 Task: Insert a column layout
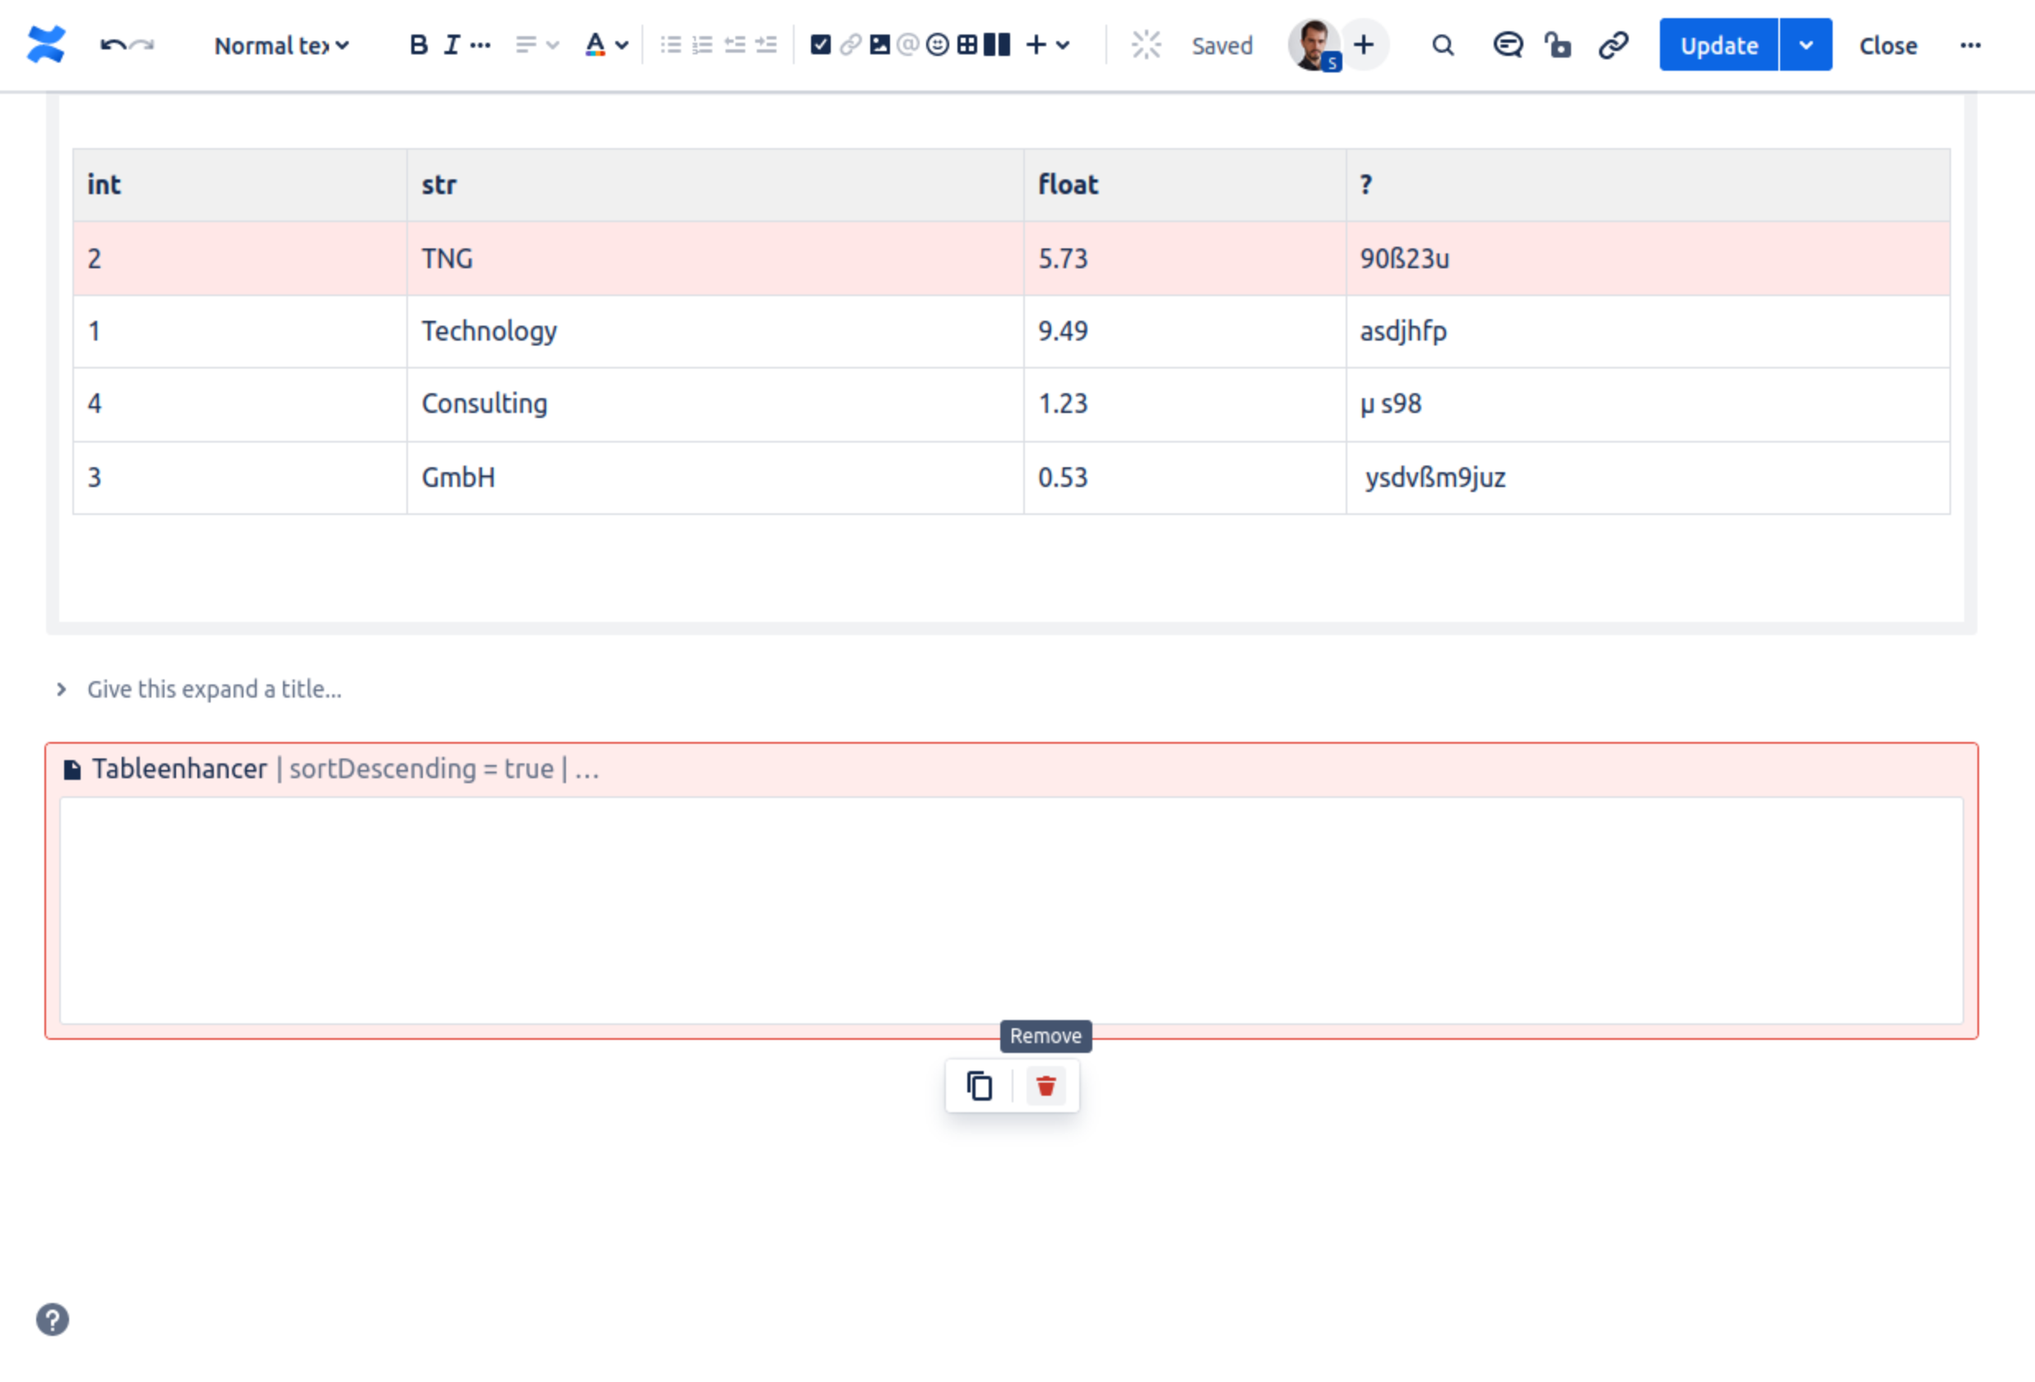[x=996, y=44]
